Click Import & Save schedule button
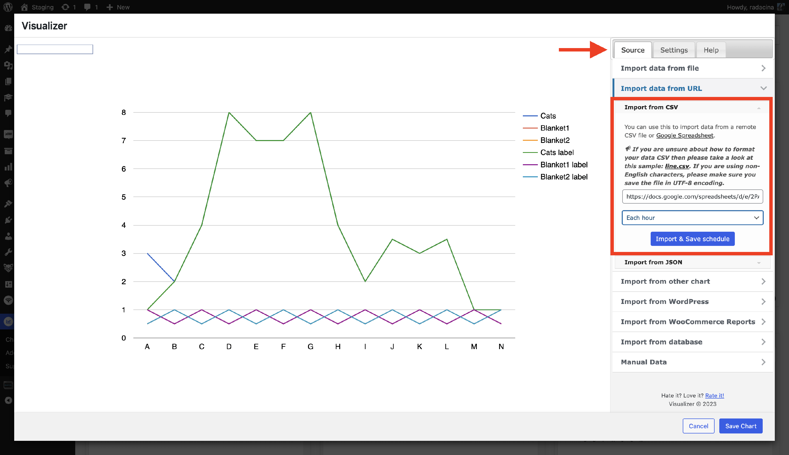The height and width of the screenshot is (455, 789). pos(692,239)
